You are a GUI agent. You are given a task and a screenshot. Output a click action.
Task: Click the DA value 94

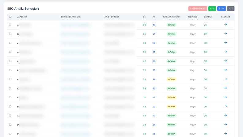(x=144, y=88)
